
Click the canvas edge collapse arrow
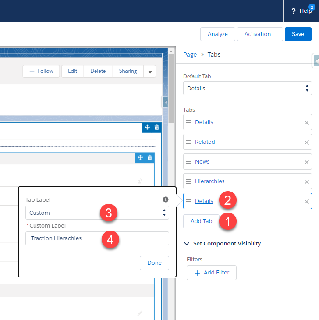pos(165,102)
